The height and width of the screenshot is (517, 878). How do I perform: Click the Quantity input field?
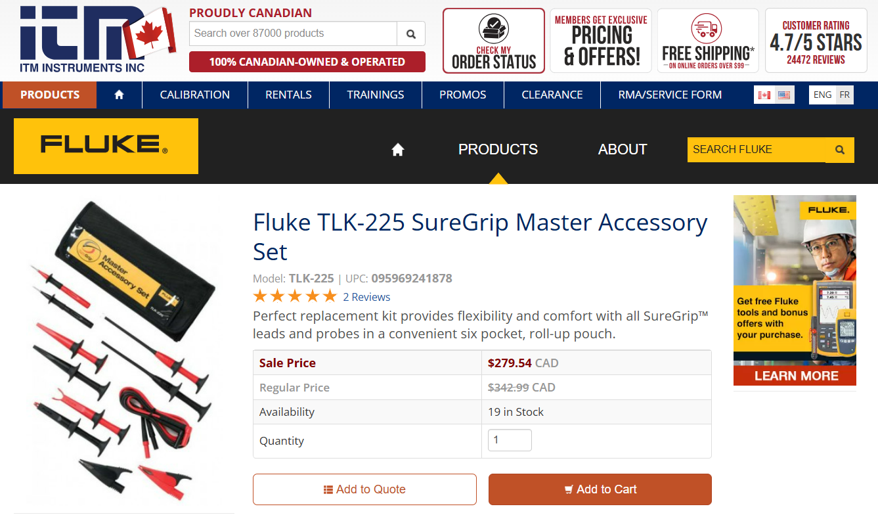pyautogui.click(x=510, y=439)
